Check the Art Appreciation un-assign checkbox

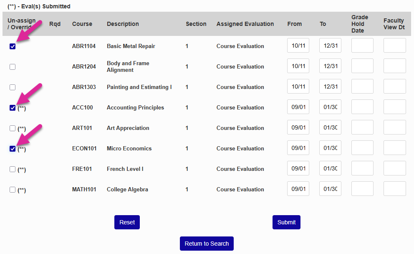[13, 128]
